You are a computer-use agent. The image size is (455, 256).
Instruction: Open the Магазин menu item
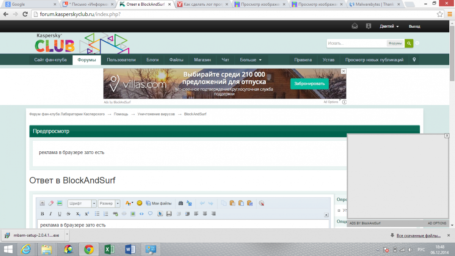[202, 60]
